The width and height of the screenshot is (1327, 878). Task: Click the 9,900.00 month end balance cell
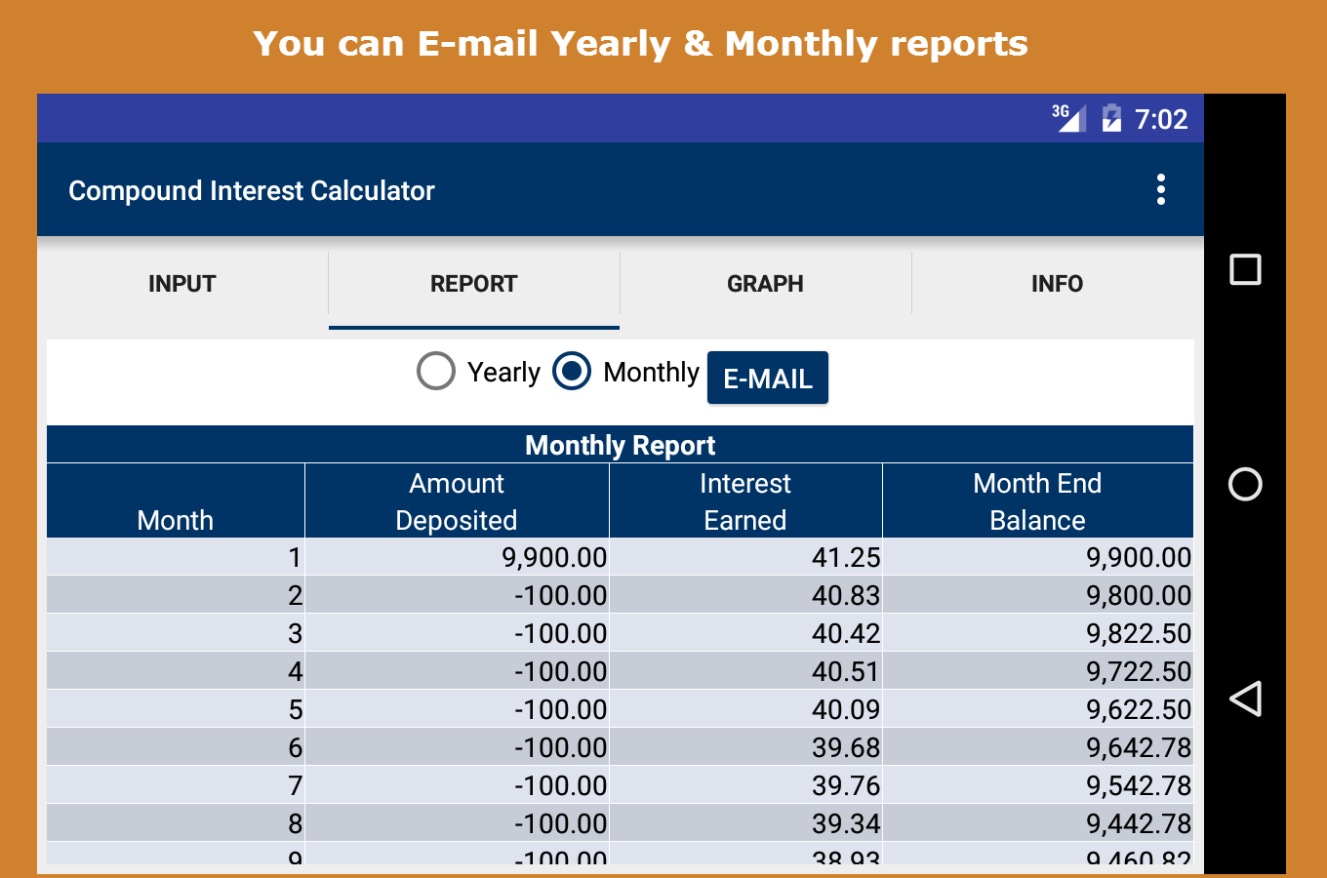pos(1038,557)
